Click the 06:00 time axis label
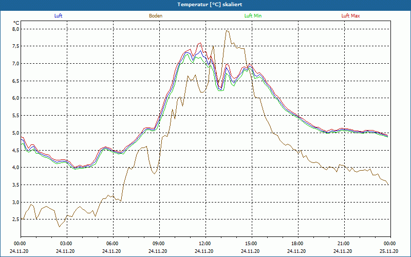Image resolution: width=411 pixels, height=257 pixels. (113, 244)
